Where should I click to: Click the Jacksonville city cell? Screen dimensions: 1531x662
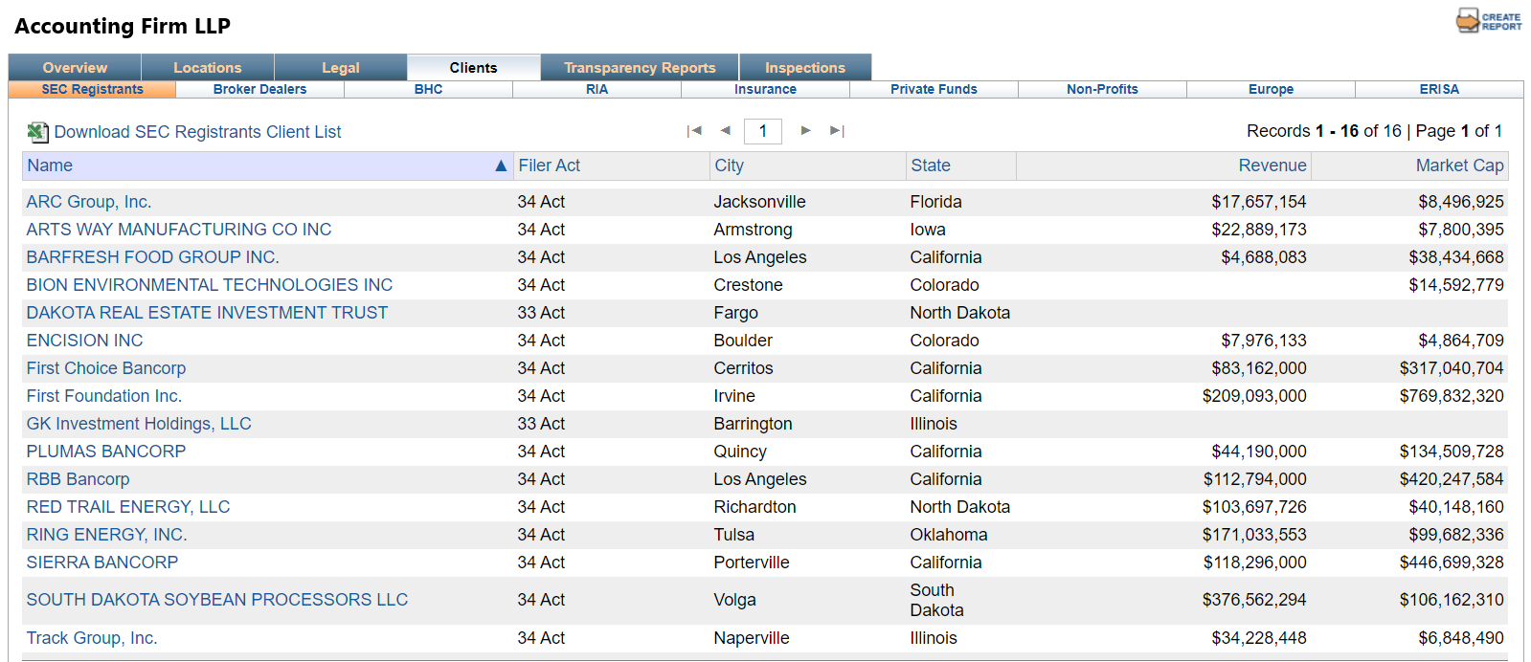click(x=760, y=202)
